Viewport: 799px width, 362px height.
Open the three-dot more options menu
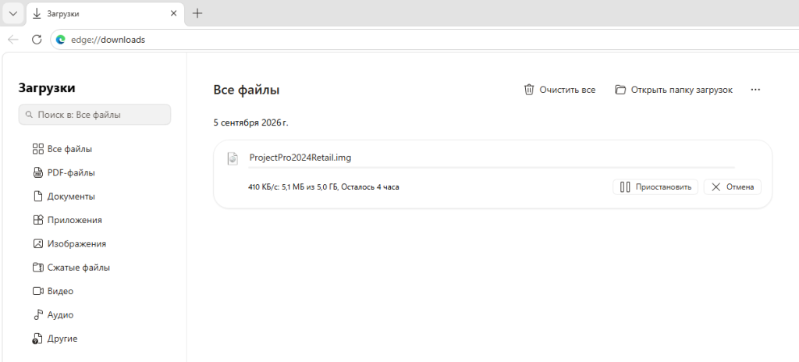[x=755, y=90]
